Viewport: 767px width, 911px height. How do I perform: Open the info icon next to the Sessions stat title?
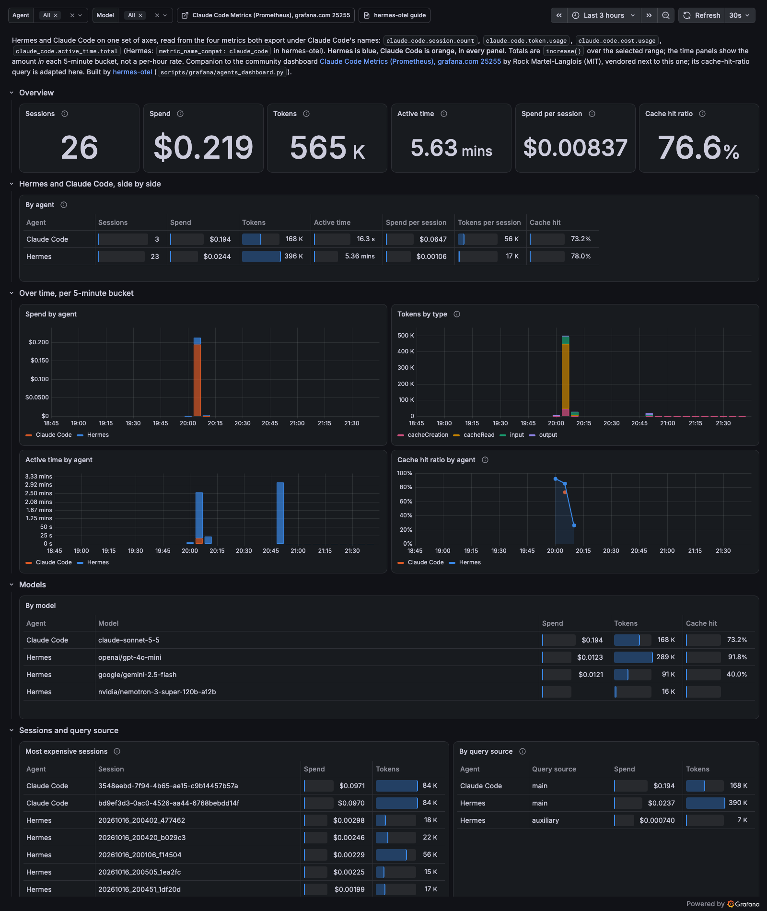point(65,114)
